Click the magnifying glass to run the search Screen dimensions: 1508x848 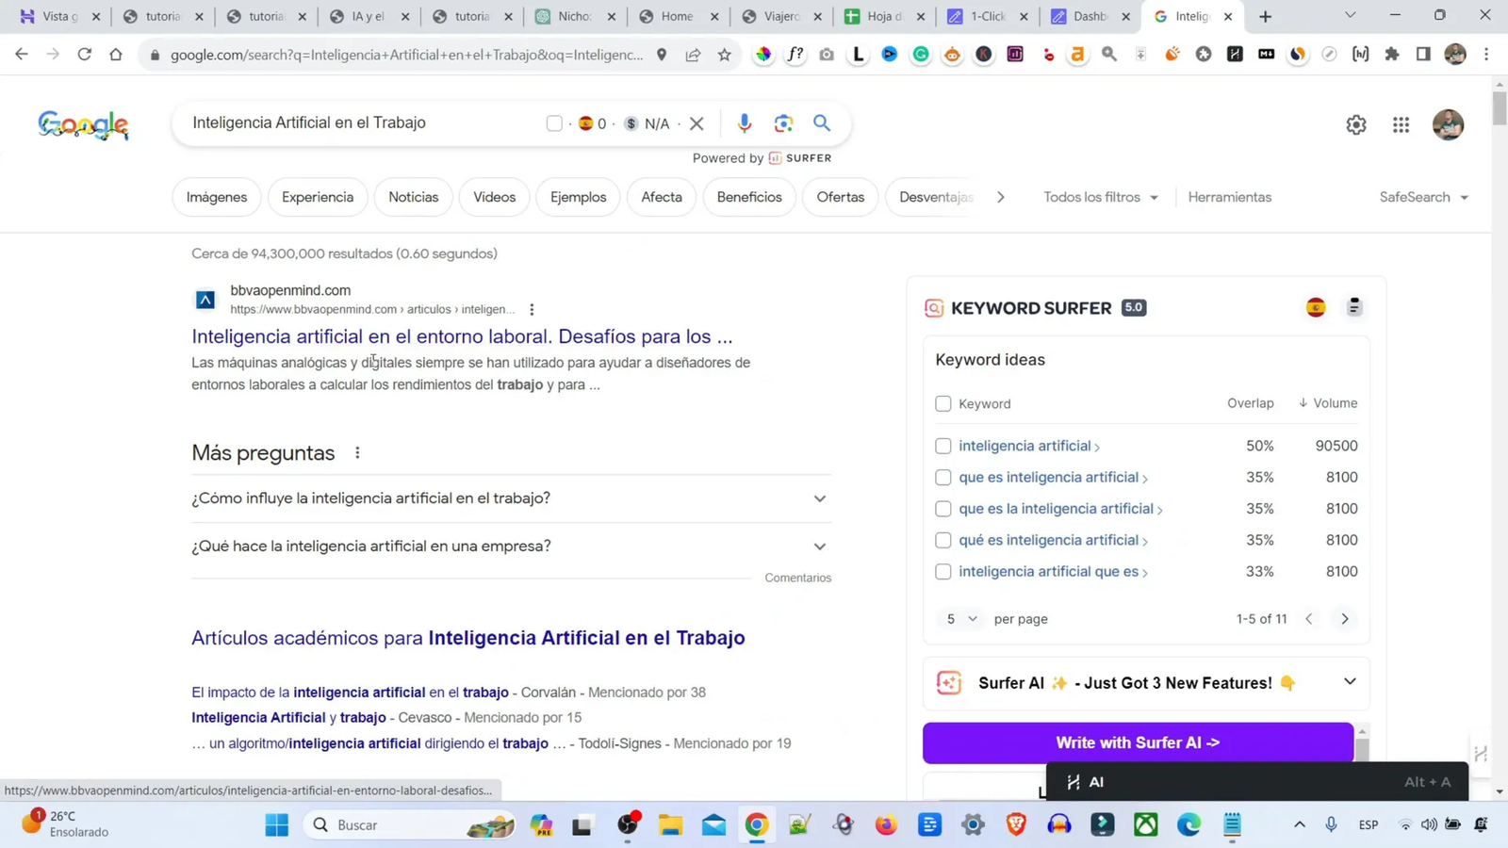tap(821, 122)
